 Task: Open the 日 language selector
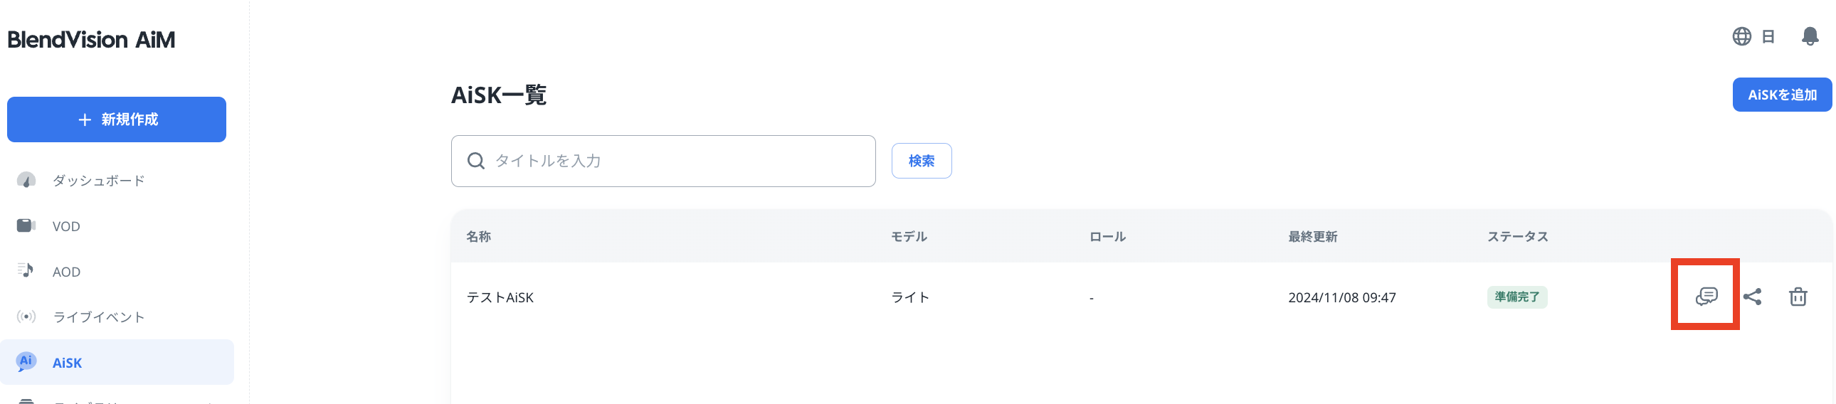(x=1768, y=36)
